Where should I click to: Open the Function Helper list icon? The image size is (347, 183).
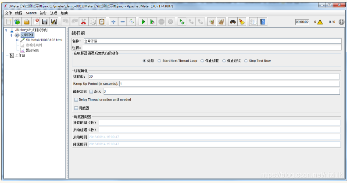coord(254,22)
